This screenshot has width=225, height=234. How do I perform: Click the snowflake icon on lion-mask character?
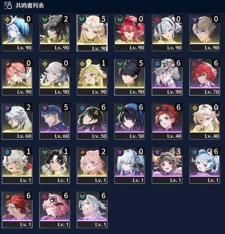pos(157,64)
